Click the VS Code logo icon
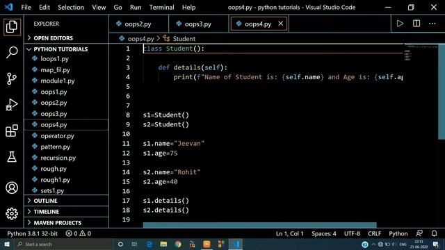The image size is (445, 250). 8,7
